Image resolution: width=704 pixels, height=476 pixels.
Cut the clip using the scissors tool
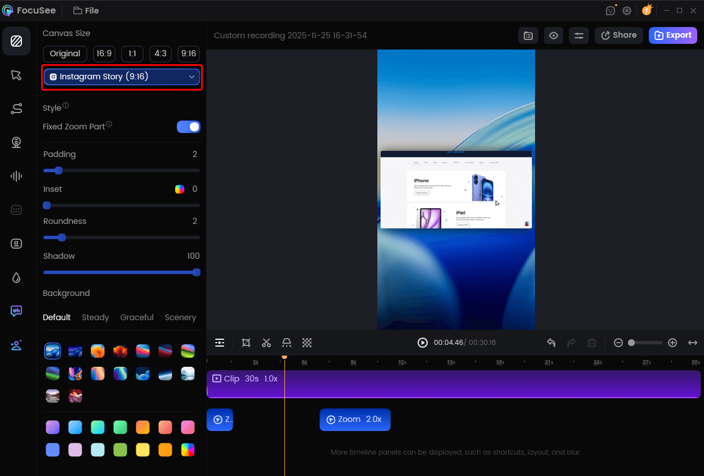[266, 342]
